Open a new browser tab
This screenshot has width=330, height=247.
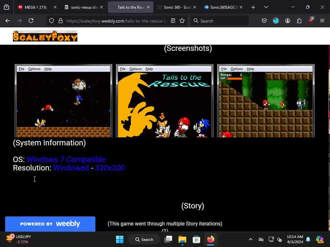(253, 7)
